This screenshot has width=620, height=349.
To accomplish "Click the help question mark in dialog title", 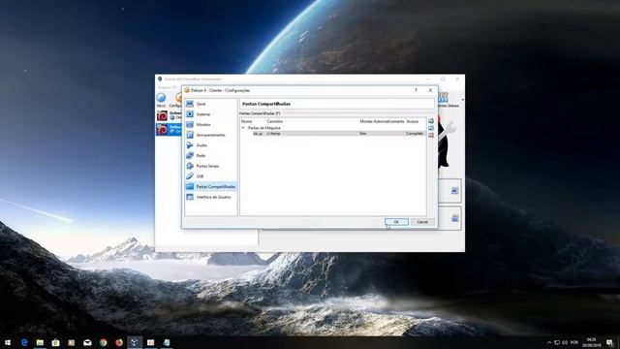I will click(416, 90).
